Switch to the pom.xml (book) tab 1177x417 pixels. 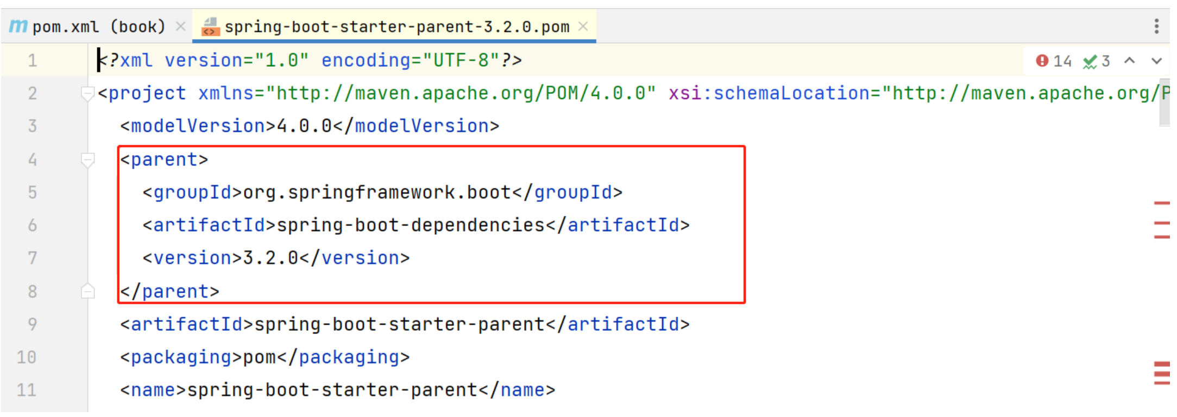point(98,26)
